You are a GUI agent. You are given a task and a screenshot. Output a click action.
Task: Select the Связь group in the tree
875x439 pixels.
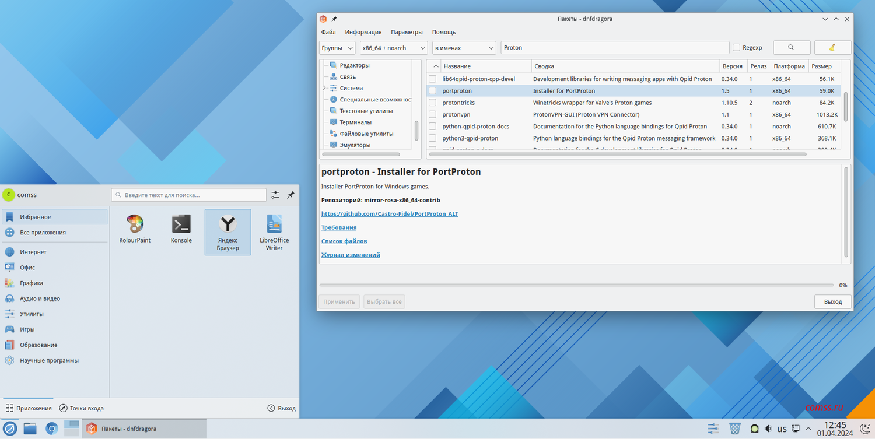pyautogui.click(x=348, y=76)
